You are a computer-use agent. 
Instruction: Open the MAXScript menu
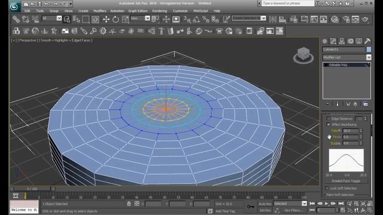(x=200, y=11)
